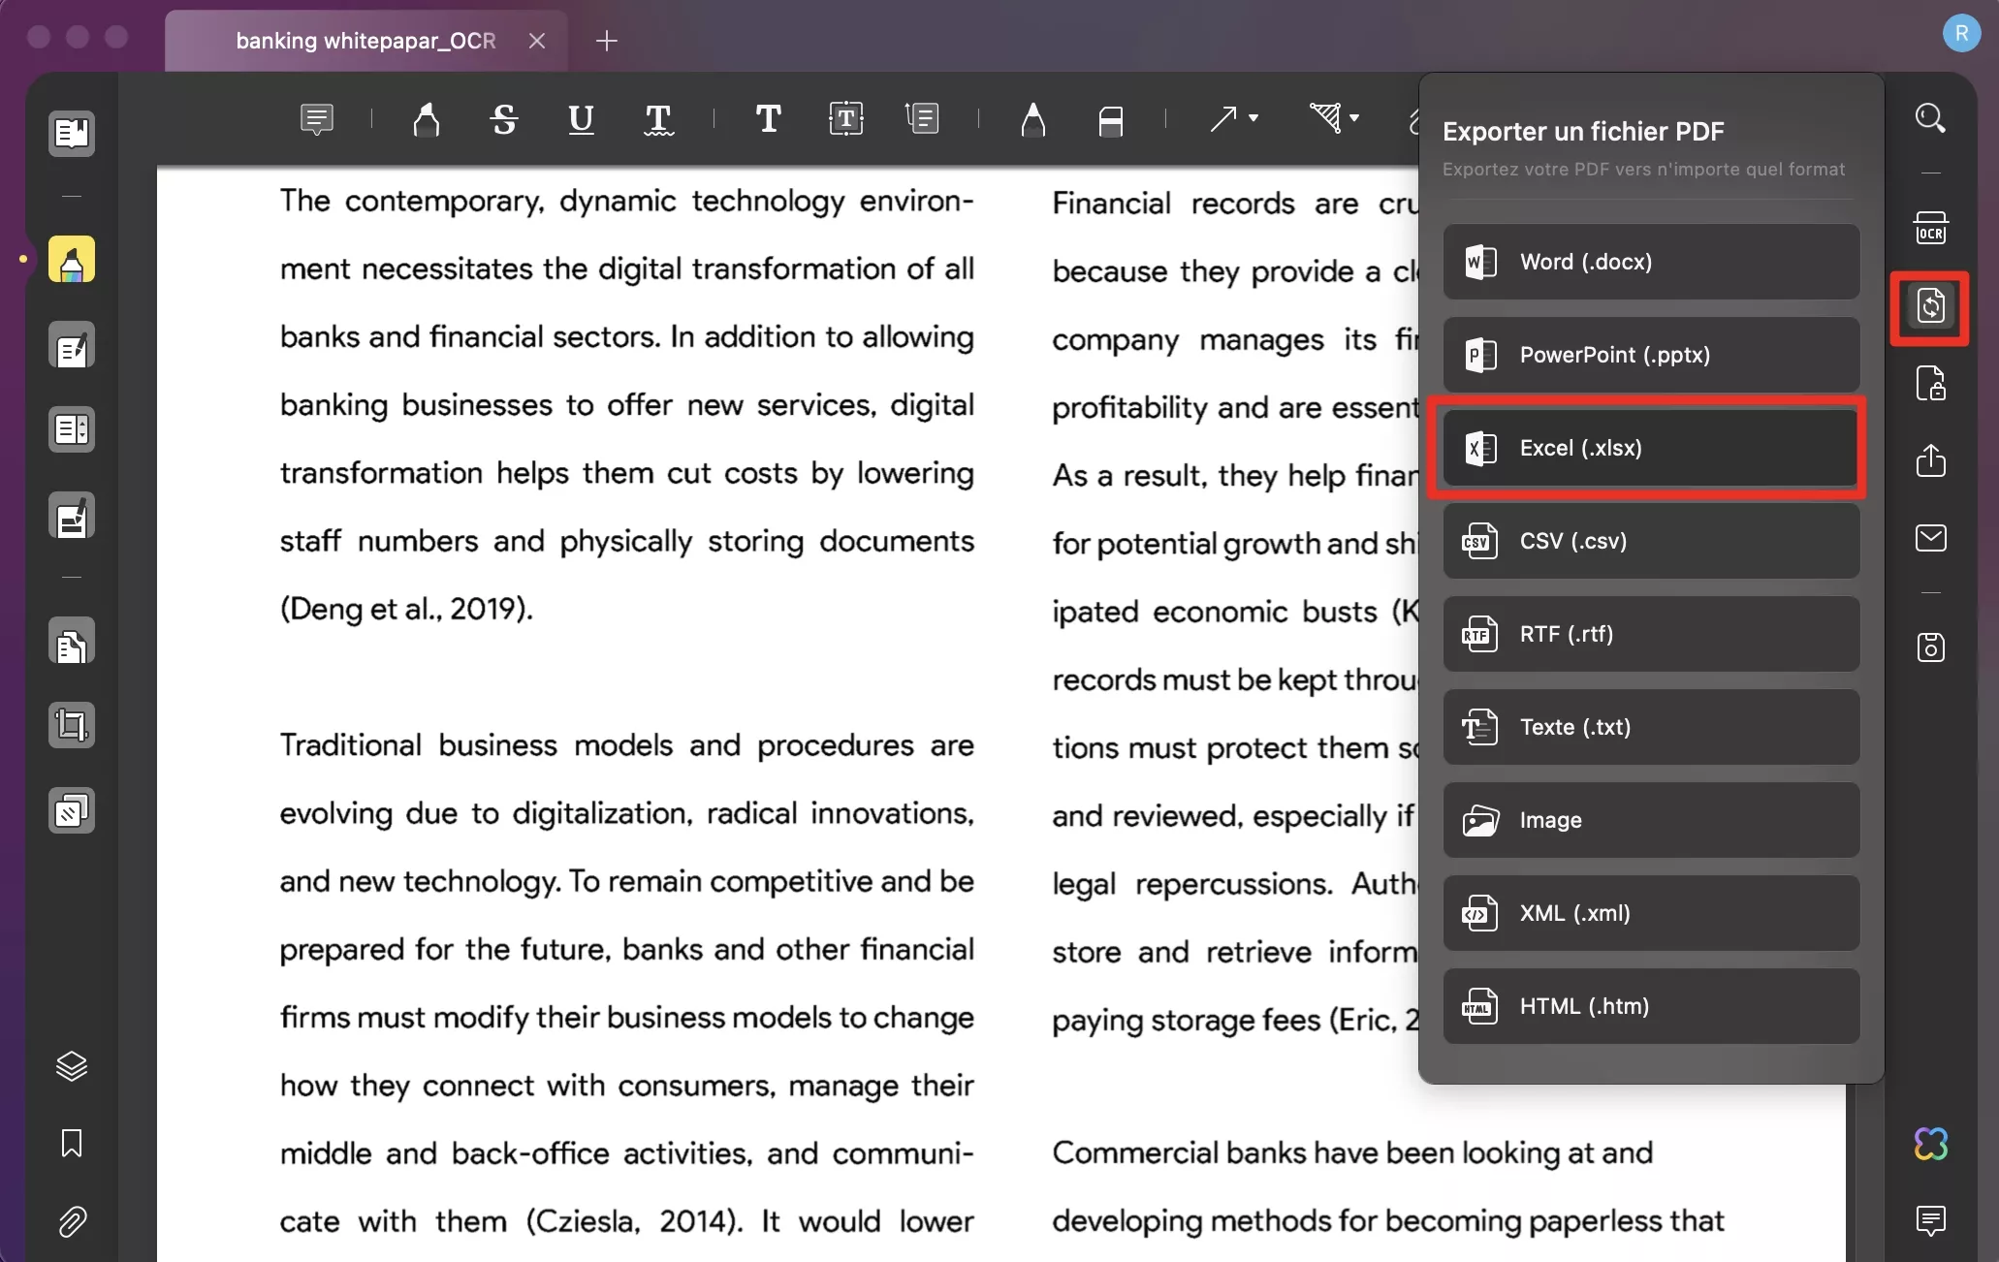The width and height of the screenshot is (1999, 1262).
Task: Select the highlighted Comment tool in sidebar
Action: [72, 259]
